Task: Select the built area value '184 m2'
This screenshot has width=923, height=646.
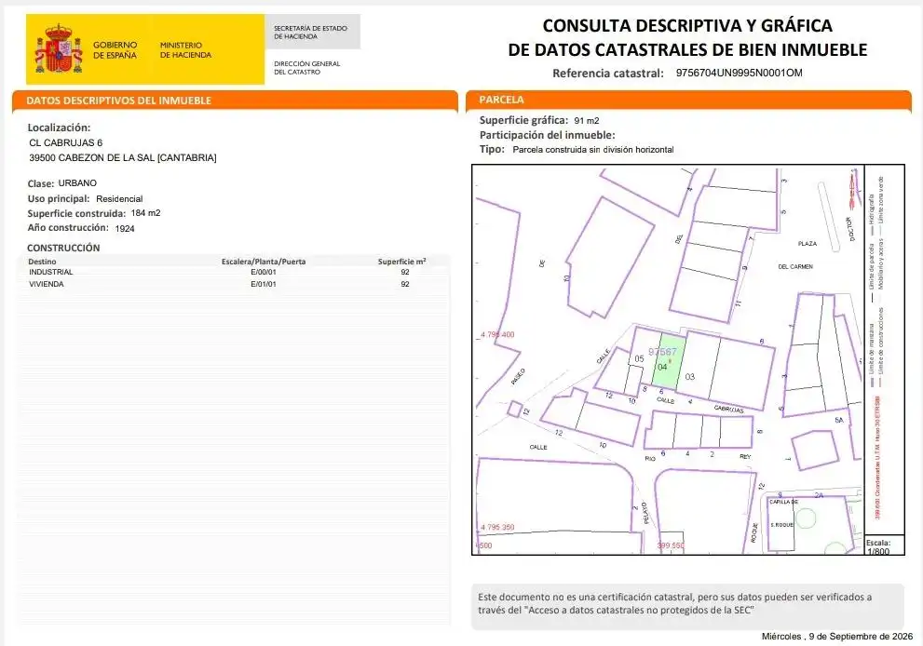Action: click(x=145, y=213)
